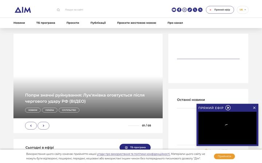Focus the site search field

(x=74, y=10)
